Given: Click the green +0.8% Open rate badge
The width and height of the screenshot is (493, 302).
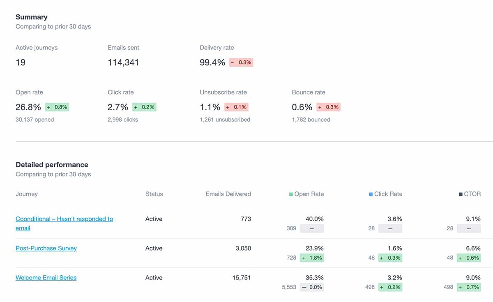Looking at the screenshot, I should (x=57, y=107).
